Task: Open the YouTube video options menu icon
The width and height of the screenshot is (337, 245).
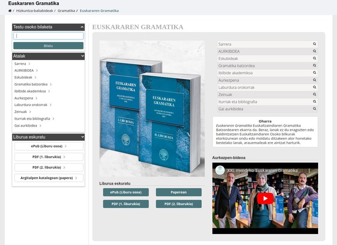Action: pos(308,170)
